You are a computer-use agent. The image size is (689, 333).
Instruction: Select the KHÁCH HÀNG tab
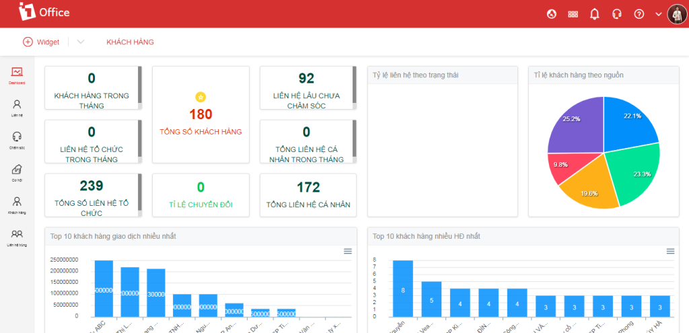[x=130, y=42]
